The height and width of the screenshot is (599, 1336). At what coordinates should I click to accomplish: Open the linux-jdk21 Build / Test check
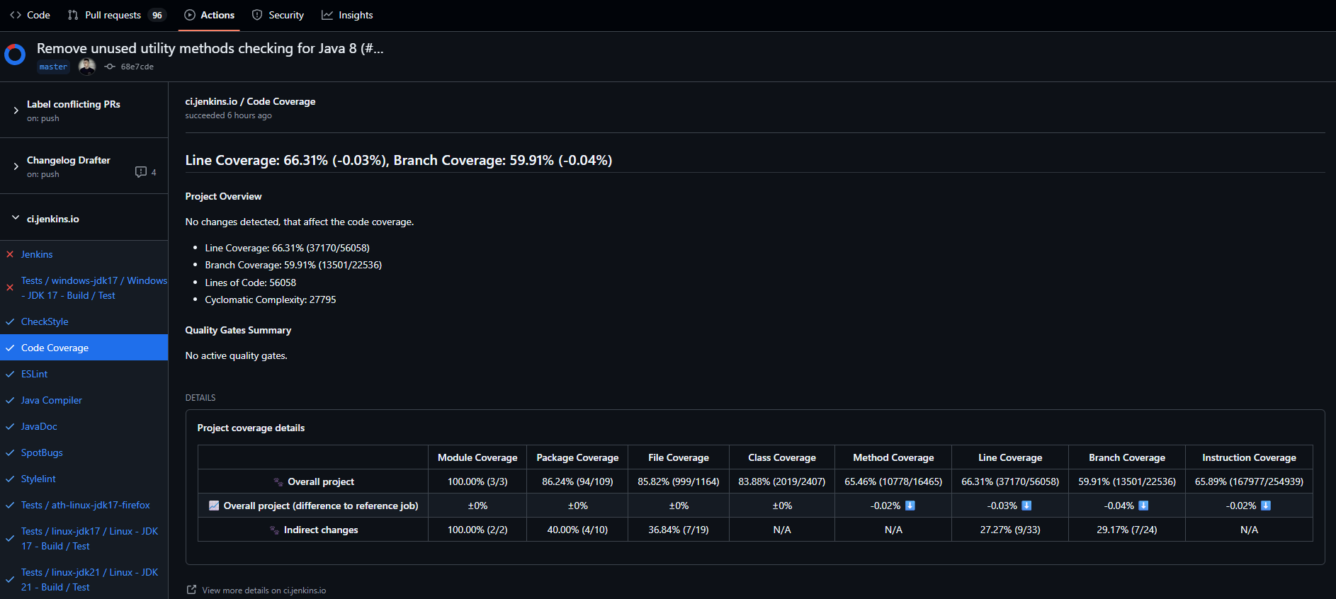click(90, 580)
